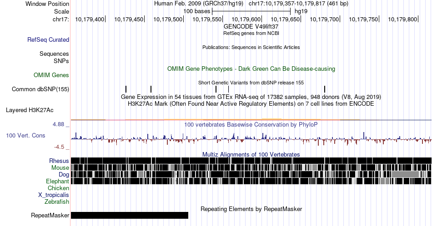This screenshot has width=432, height=226.
Task: Click the Repeating Elements by RepeatMasker title
Action: (251, 209)
